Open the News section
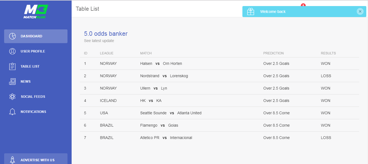 point(26,82)
